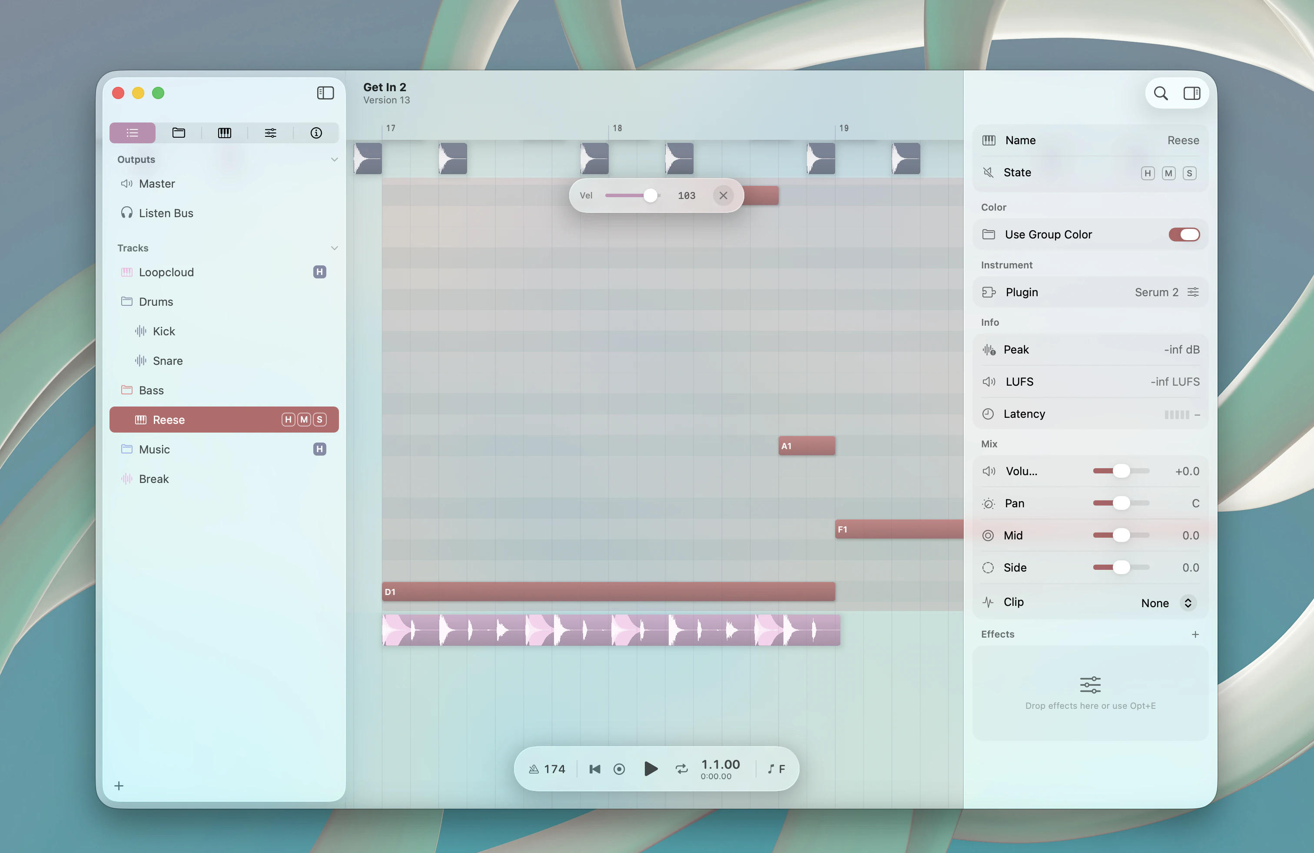Toggle hide on the Loopcloud track
This screenshot has height=853, width=1314.
tap(320, 272)
